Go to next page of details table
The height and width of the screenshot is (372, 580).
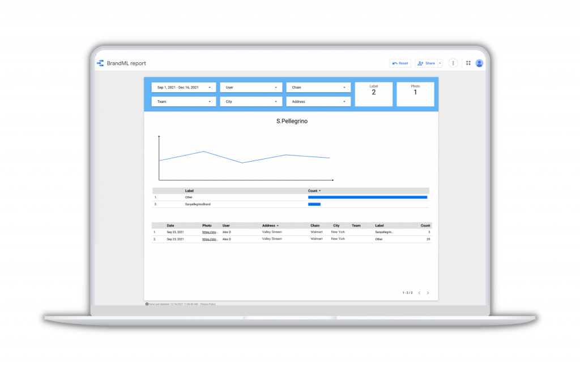click(428, 293)
